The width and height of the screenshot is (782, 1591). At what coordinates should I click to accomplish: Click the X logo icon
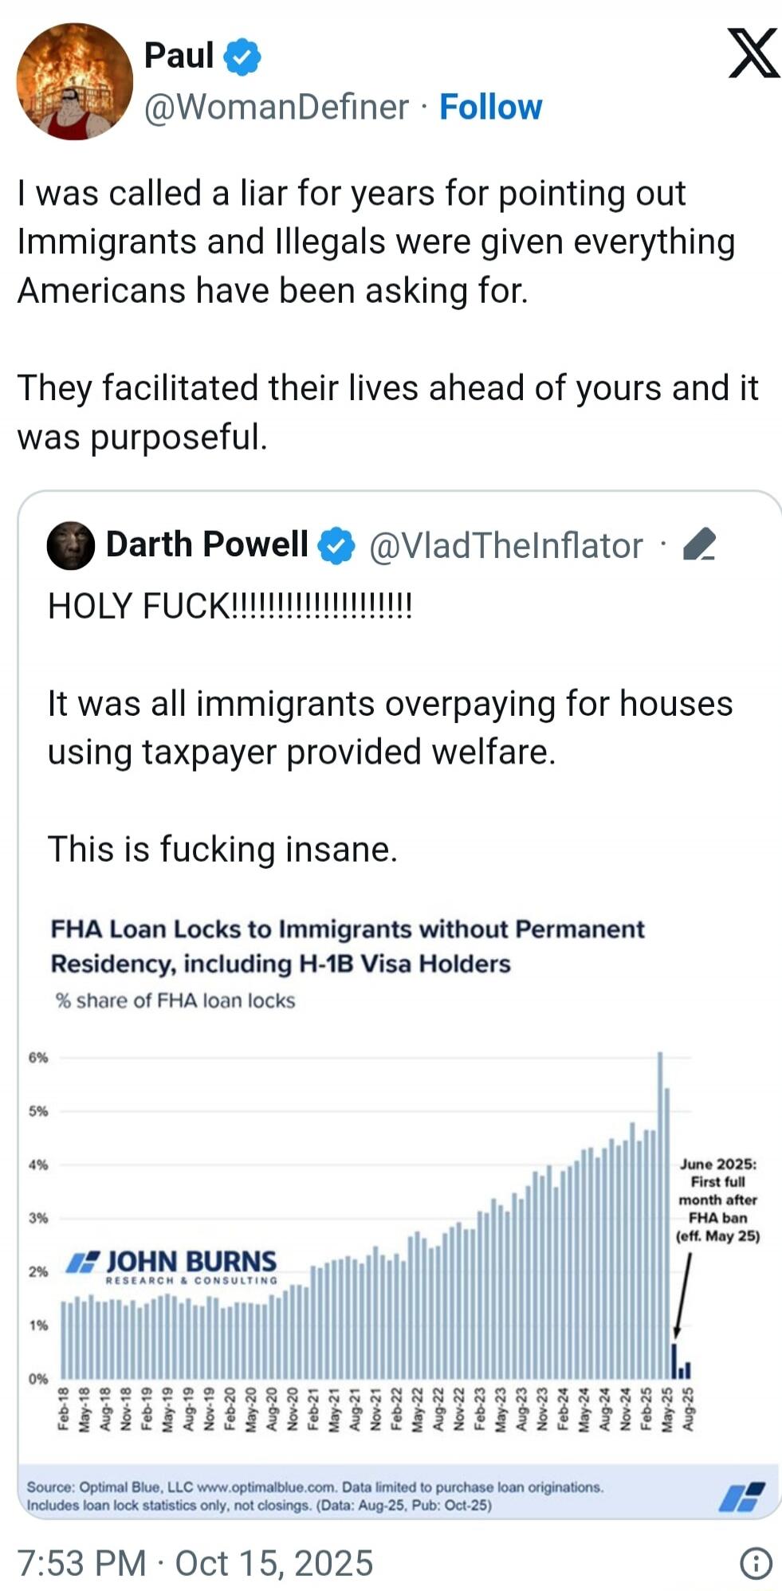click(753, 53)
